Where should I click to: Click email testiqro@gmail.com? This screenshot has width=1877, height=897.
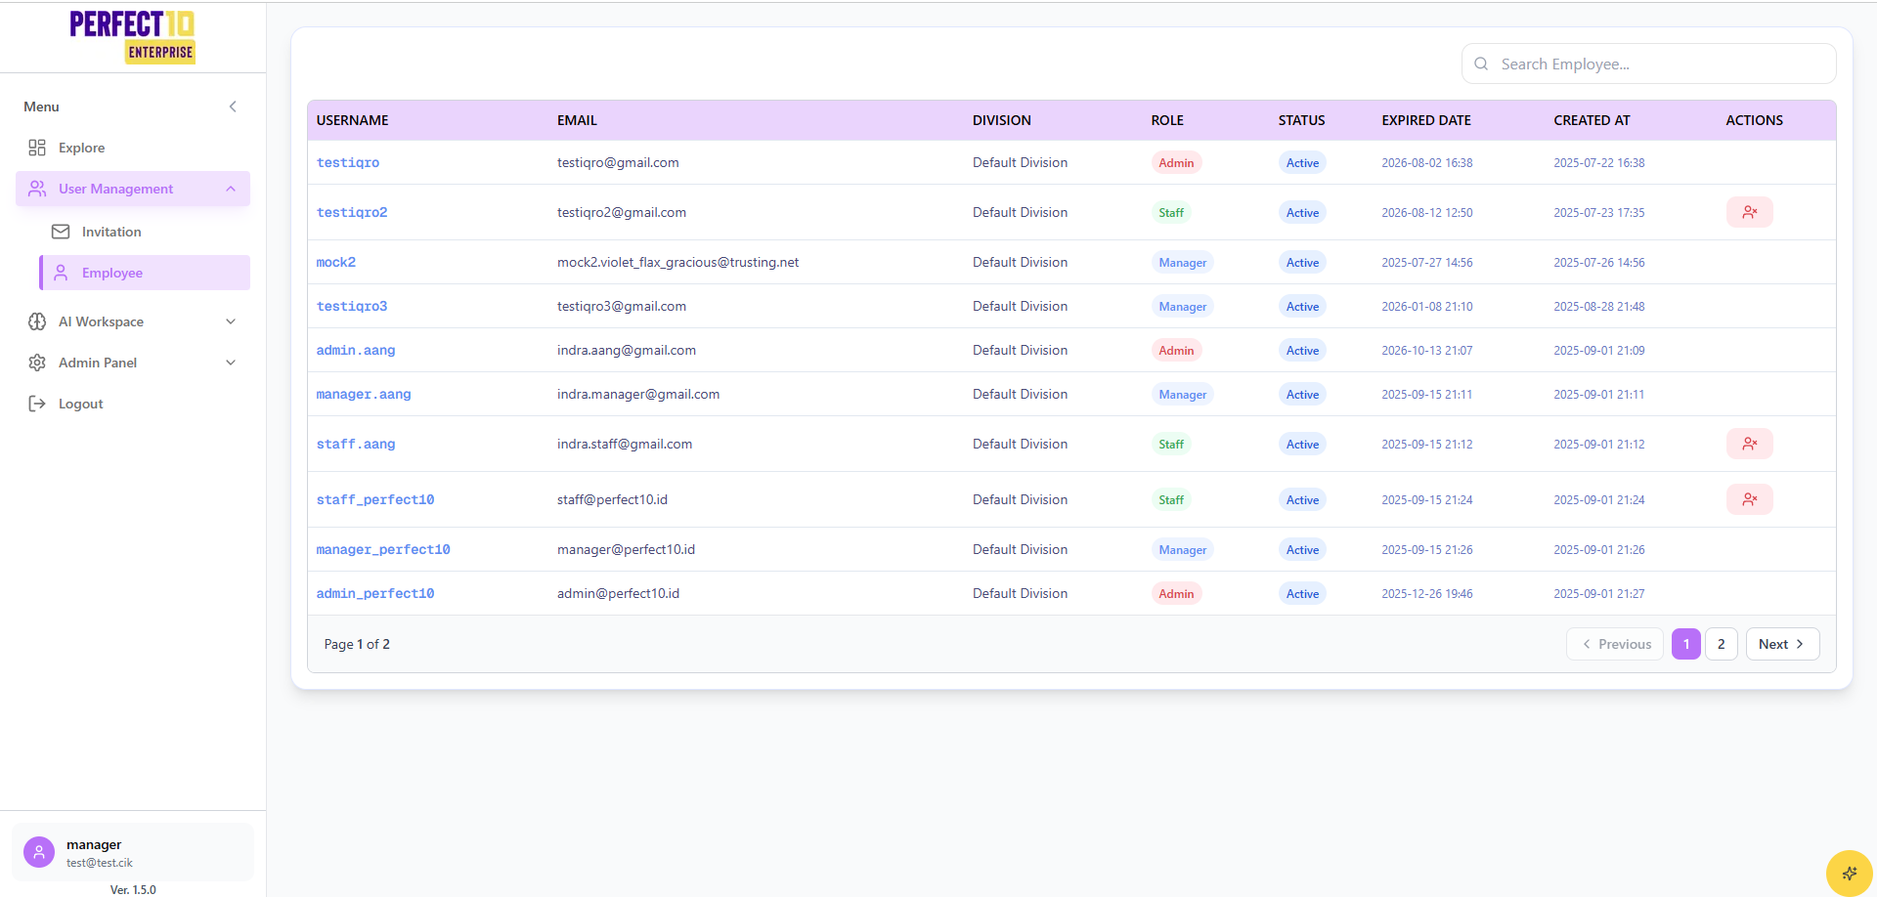click(x=618, y=162)
